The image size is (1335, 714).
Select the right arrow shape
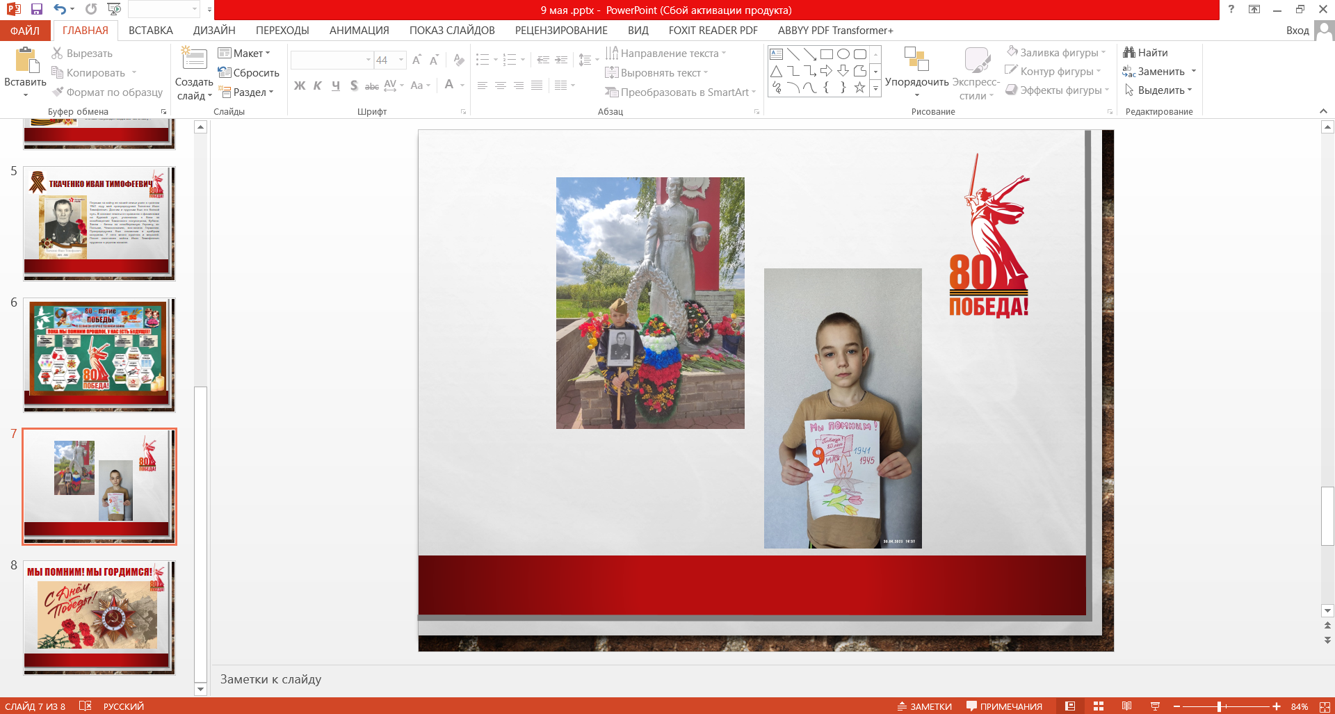click(x=827, y=71)
